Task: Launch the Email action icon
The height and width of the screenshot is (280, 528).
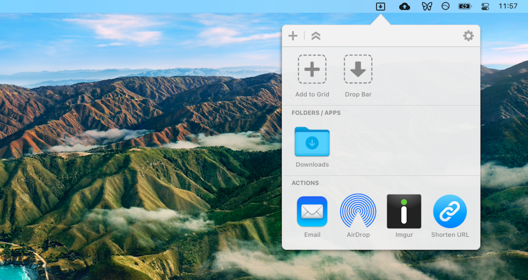Action: [312, 211]
